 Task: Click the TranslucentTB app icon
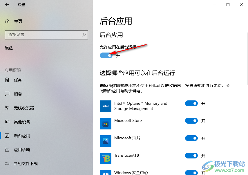pos(106,158)
